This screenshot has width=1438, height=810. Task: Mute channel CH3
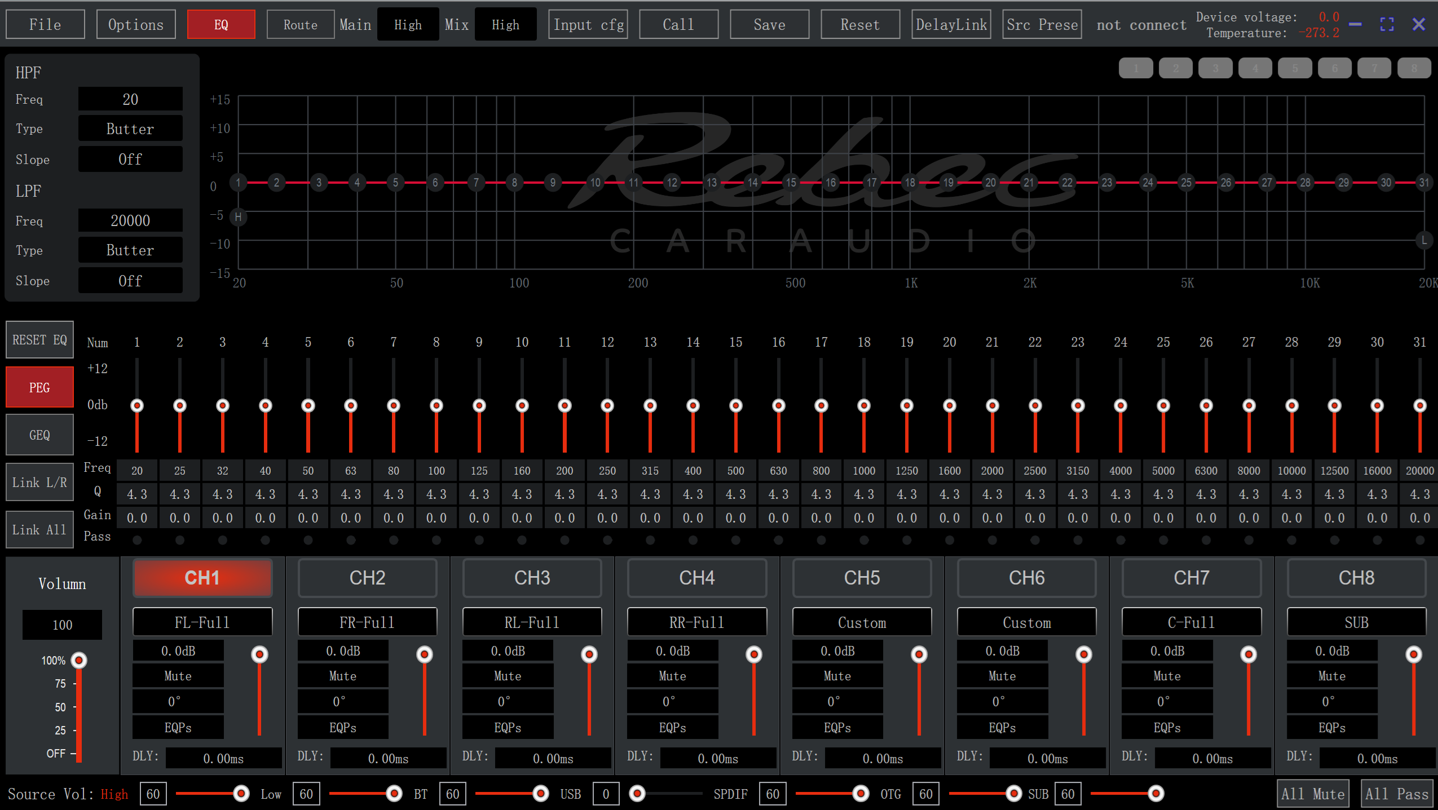click(x=507, y=676)
